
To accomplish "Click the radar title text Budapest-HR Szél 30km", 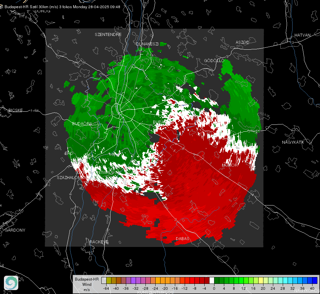I will (26, 7).
